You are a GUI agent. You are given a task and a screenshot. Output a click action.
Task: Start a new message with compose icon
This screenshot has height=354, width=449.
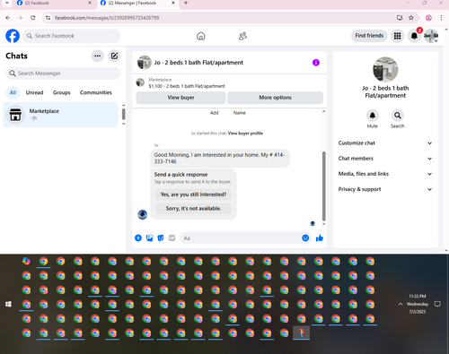tap(114, 56)
